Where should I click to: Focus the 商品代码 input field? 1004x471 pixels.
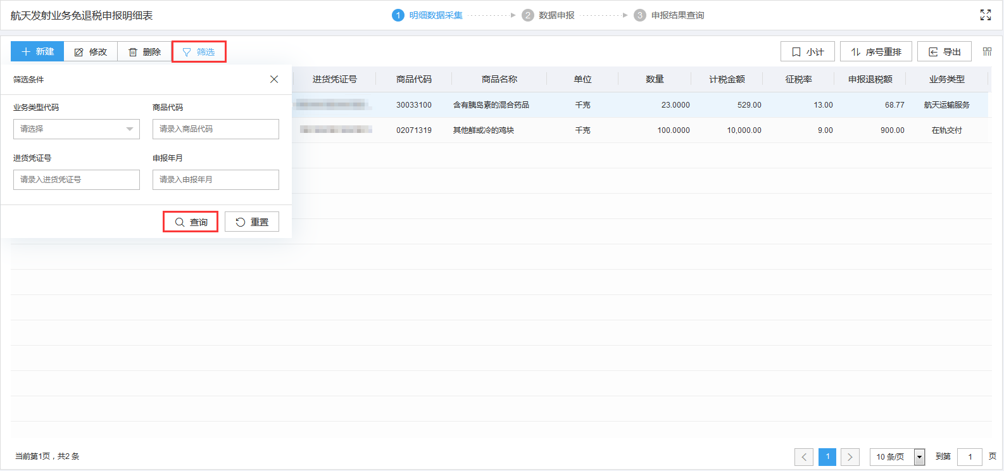(215, 129)
